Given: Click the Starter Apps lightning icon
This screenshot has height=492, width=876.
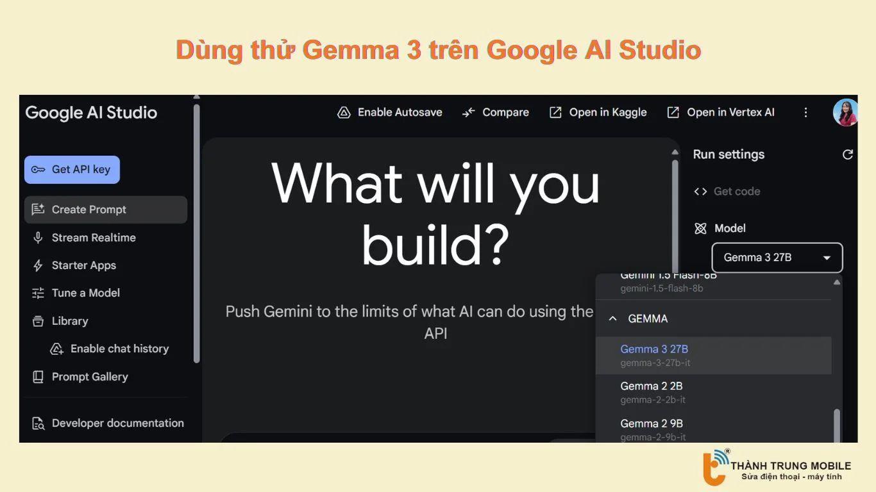Looking at the screenshot, I should [x=38, y=265].
